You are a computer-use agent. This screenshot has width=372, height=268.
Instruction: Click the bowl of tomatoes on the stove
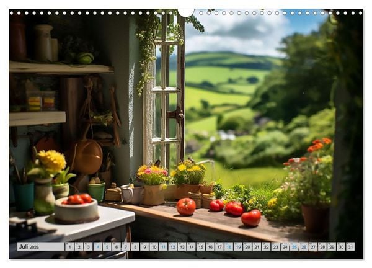pyautogui.click(x=77, y=208)
